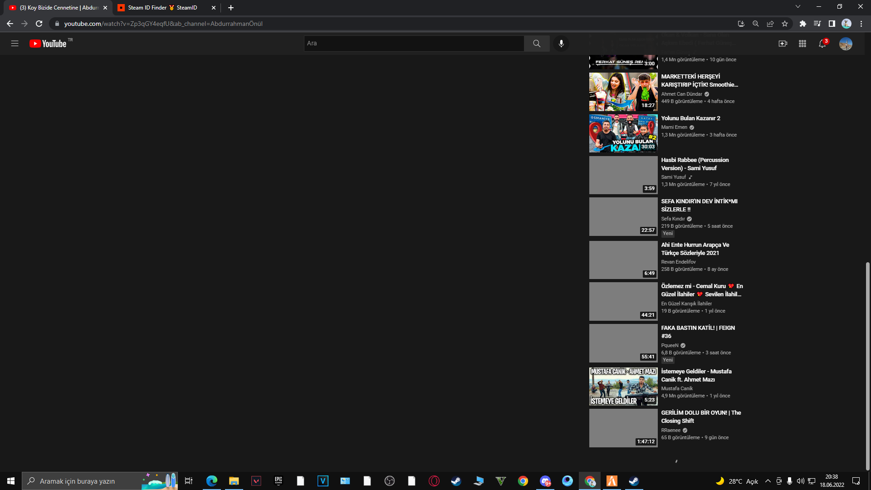Open Chrome media control button
The width and height of the screenshot is (871, 490).
(817, 24)
